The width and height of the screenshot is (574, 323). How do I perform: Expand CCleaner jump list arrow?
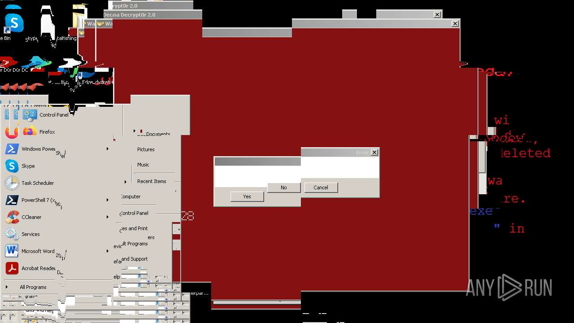click(107, 217)
